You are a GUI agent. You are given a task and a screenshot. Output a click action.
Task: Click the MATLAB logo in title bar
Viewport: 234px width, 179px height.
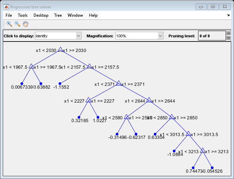pyautogui.click(x=6, y=7)
